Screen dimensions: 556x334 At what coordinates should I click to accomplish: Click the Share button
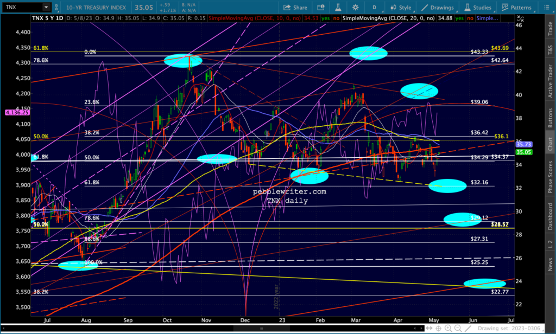[295, 8]
